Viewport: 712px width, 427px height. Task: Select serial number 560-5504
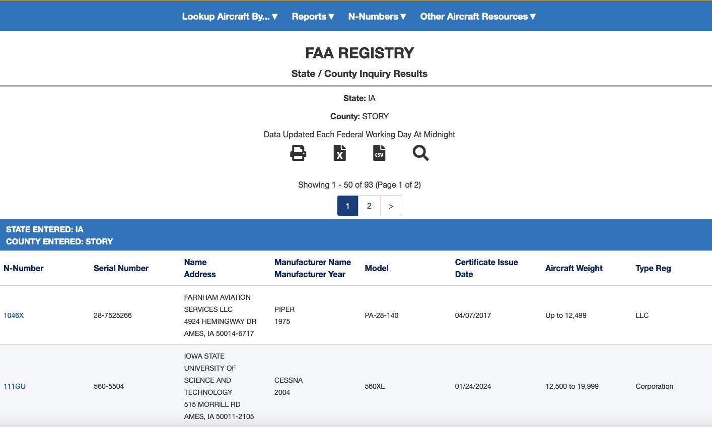click(109, 386)
